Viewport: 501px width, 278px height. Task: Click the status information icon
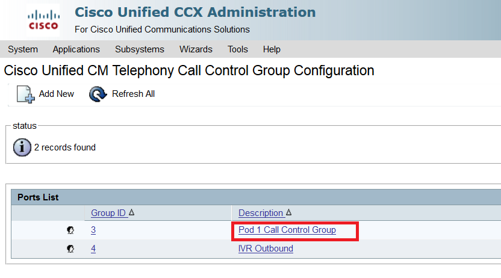coord(22,147)
